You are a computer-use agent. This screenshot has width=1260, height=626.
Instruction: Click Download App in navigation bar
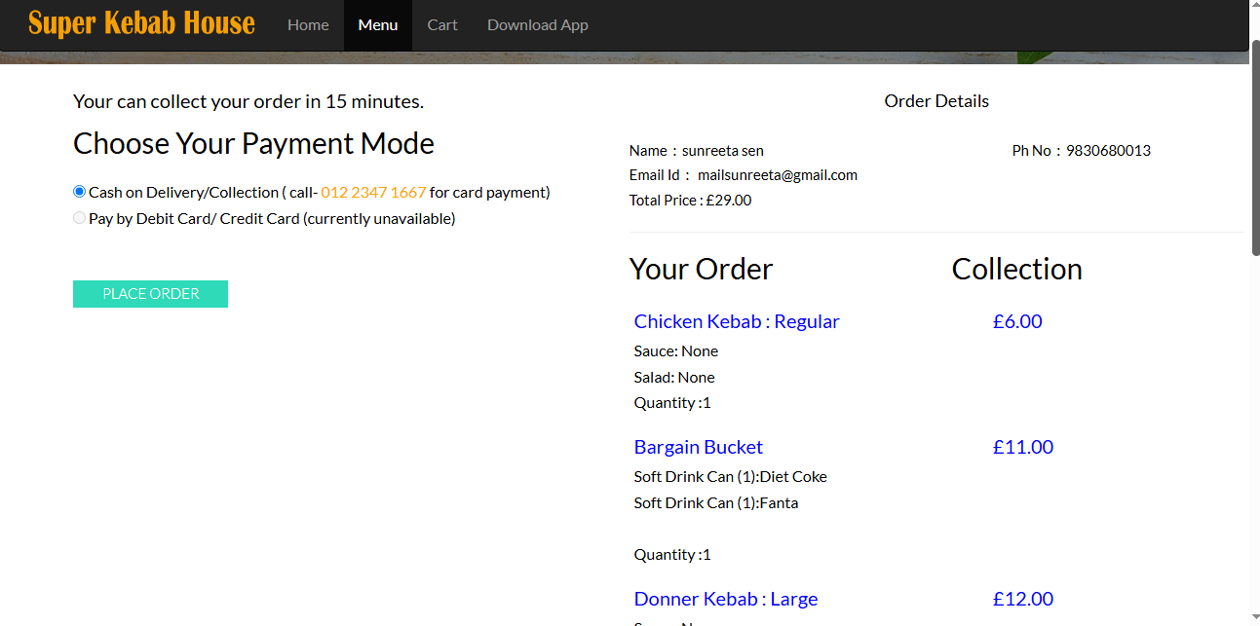(x=537, y=25)
